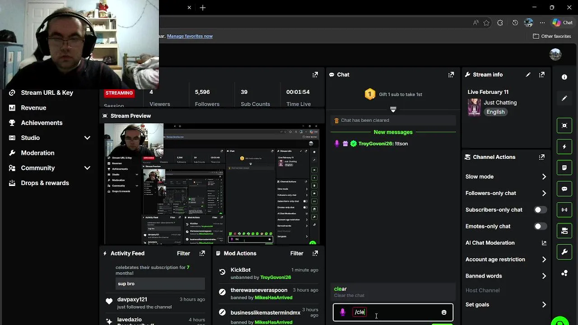578x325 pixels.
Task: Click Manage favorites now link
Action: pyautogui.click(x=190, y=36)
